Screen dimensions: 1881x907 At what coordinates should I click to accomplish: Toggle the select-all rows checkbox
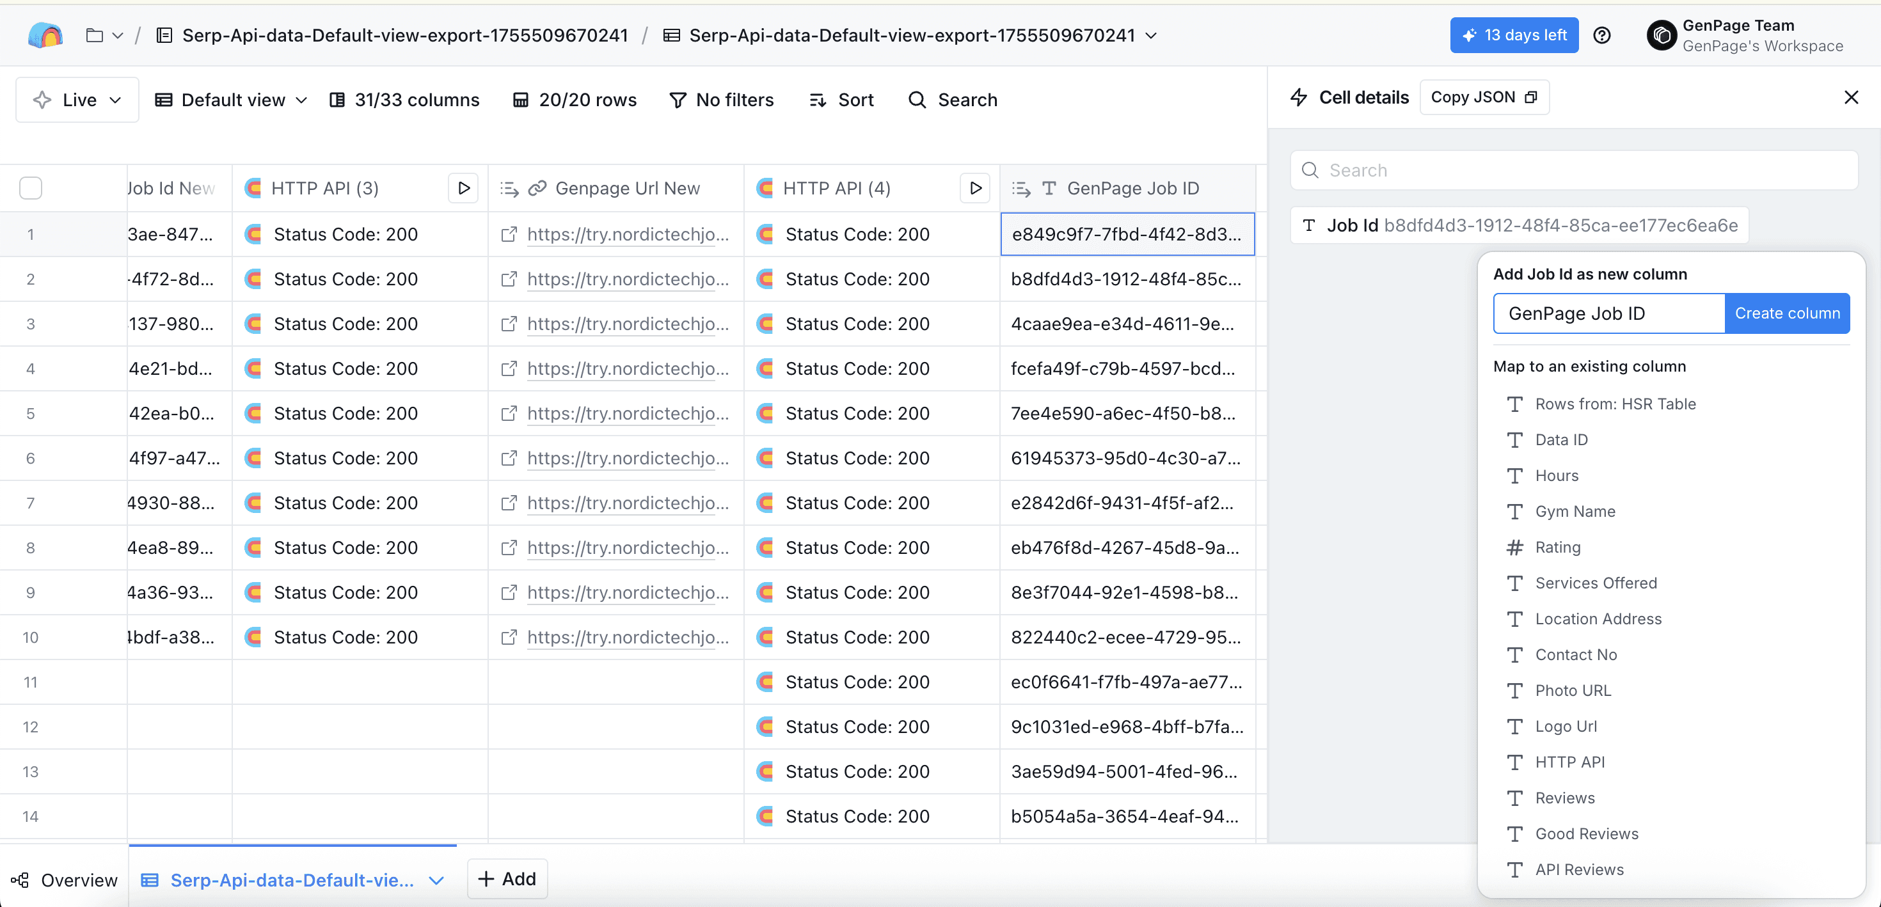(31, 189)
